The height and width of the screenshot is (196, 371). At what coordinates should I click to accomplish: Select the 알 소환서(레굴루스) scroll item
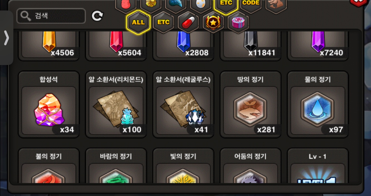[183, 104]
